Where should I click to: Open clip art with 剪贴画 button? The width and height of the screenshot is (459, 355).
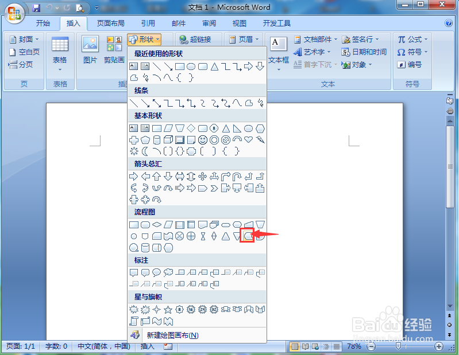click(114, 49)
